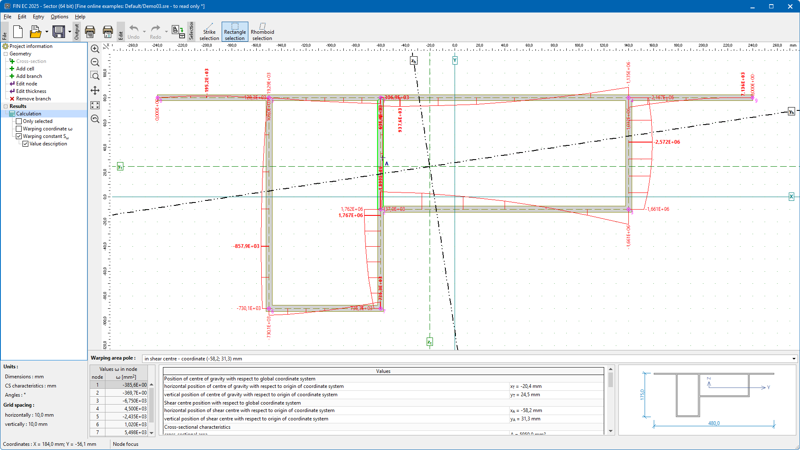Open the Entry menu
The height and width of the screenshot is (450, 800).
point(38,17)
